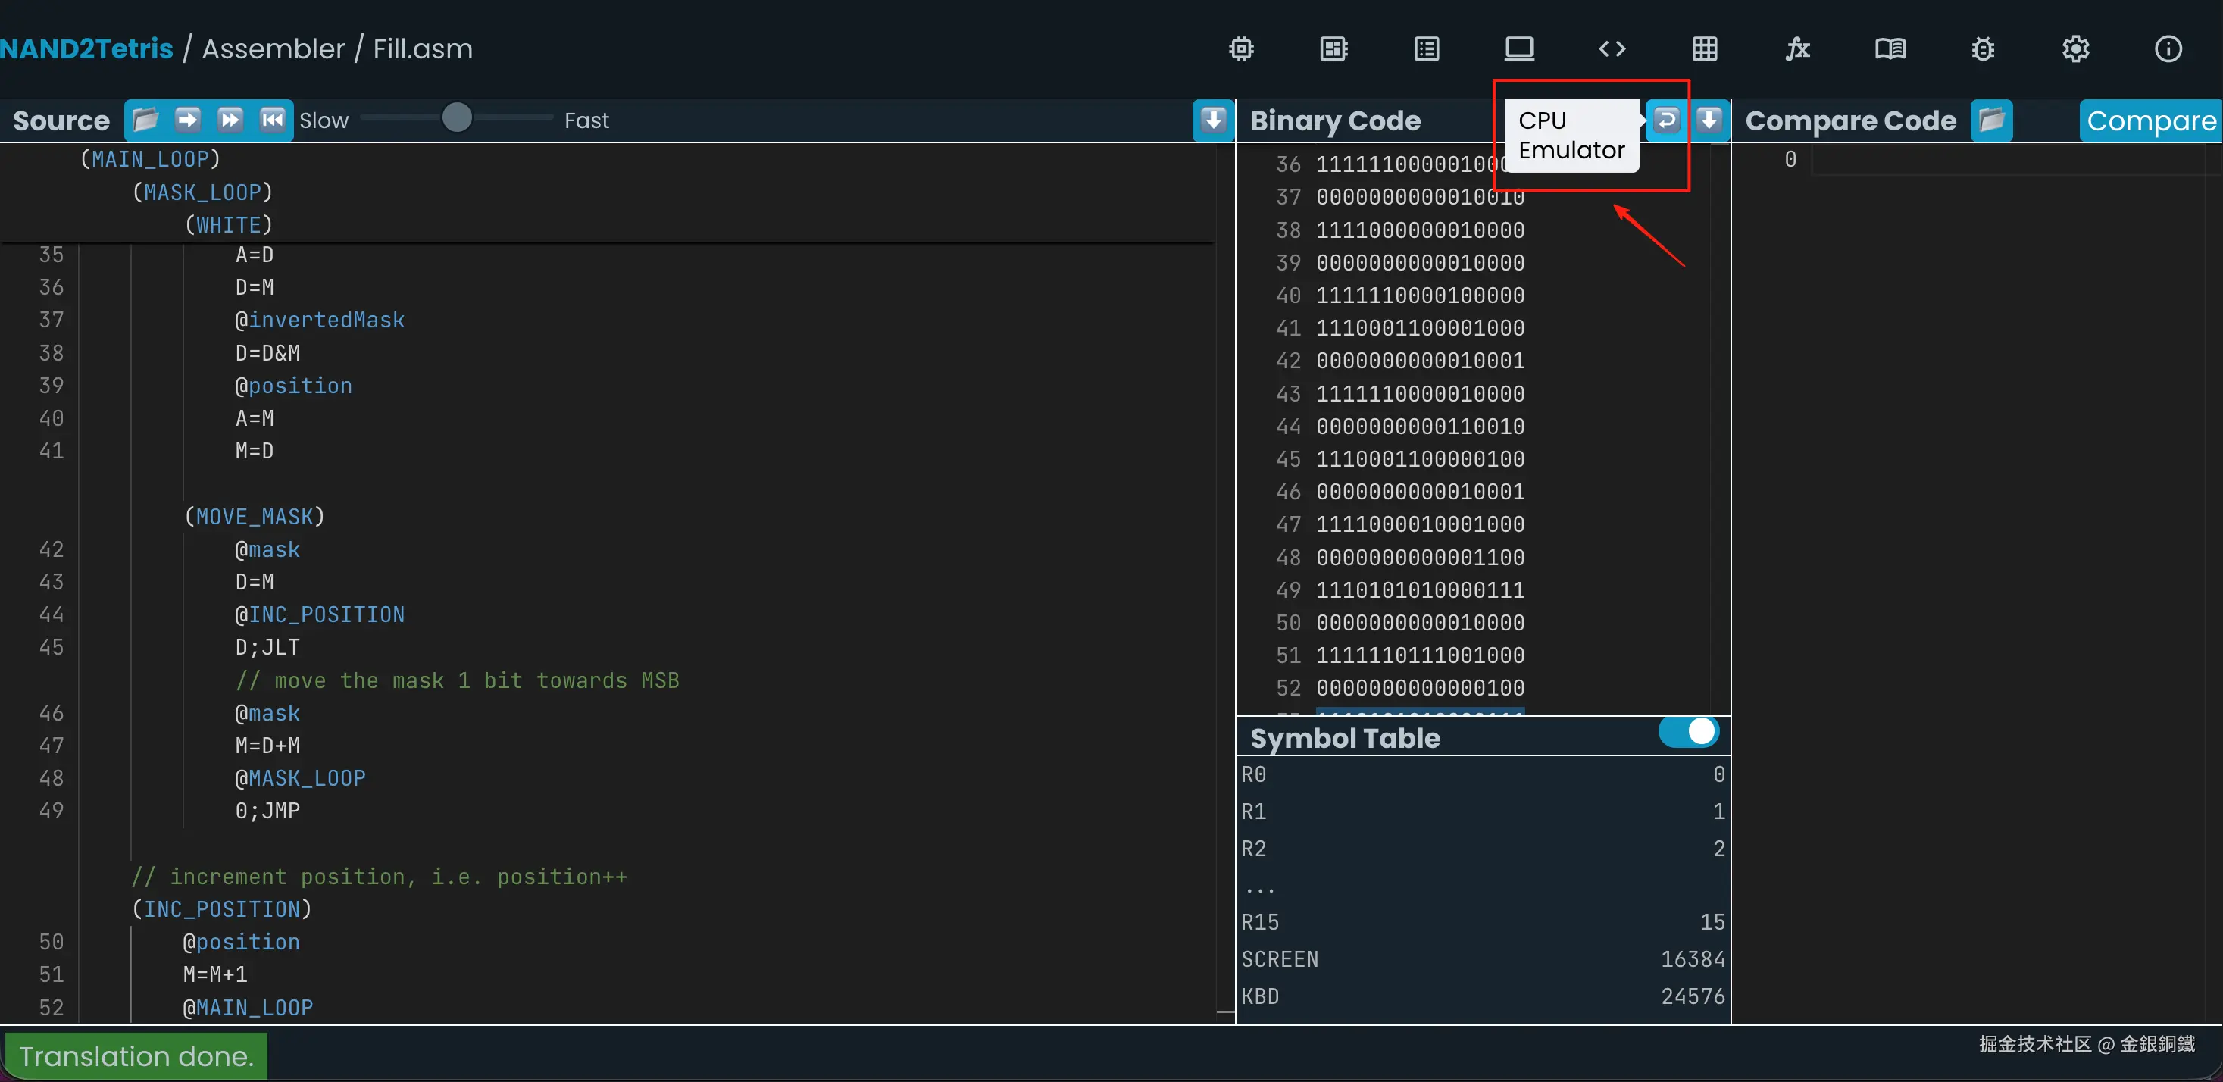Step translation with single arrow button
This screenshot has height=1082, width=2223.
tap(187, 120)
